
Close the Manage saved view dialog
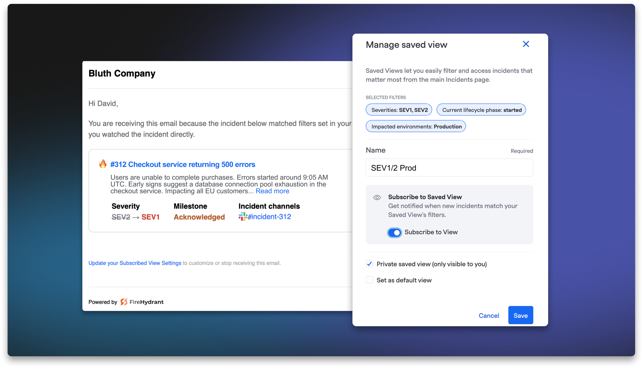(x=526, y=44)
